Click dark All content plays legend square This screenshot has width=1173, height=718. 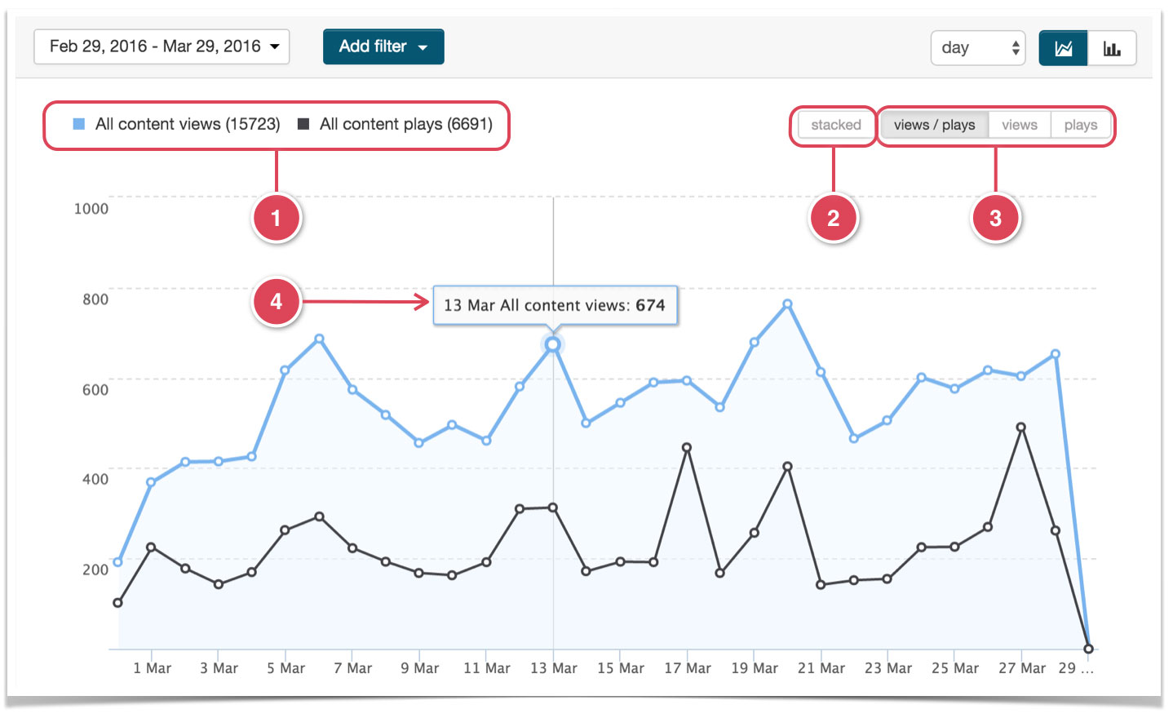click(x=303, y=124)
